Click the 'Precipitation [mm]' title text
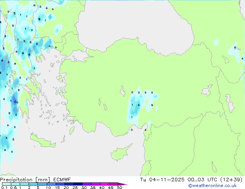245x189 pixels. [x=25, y=180]
